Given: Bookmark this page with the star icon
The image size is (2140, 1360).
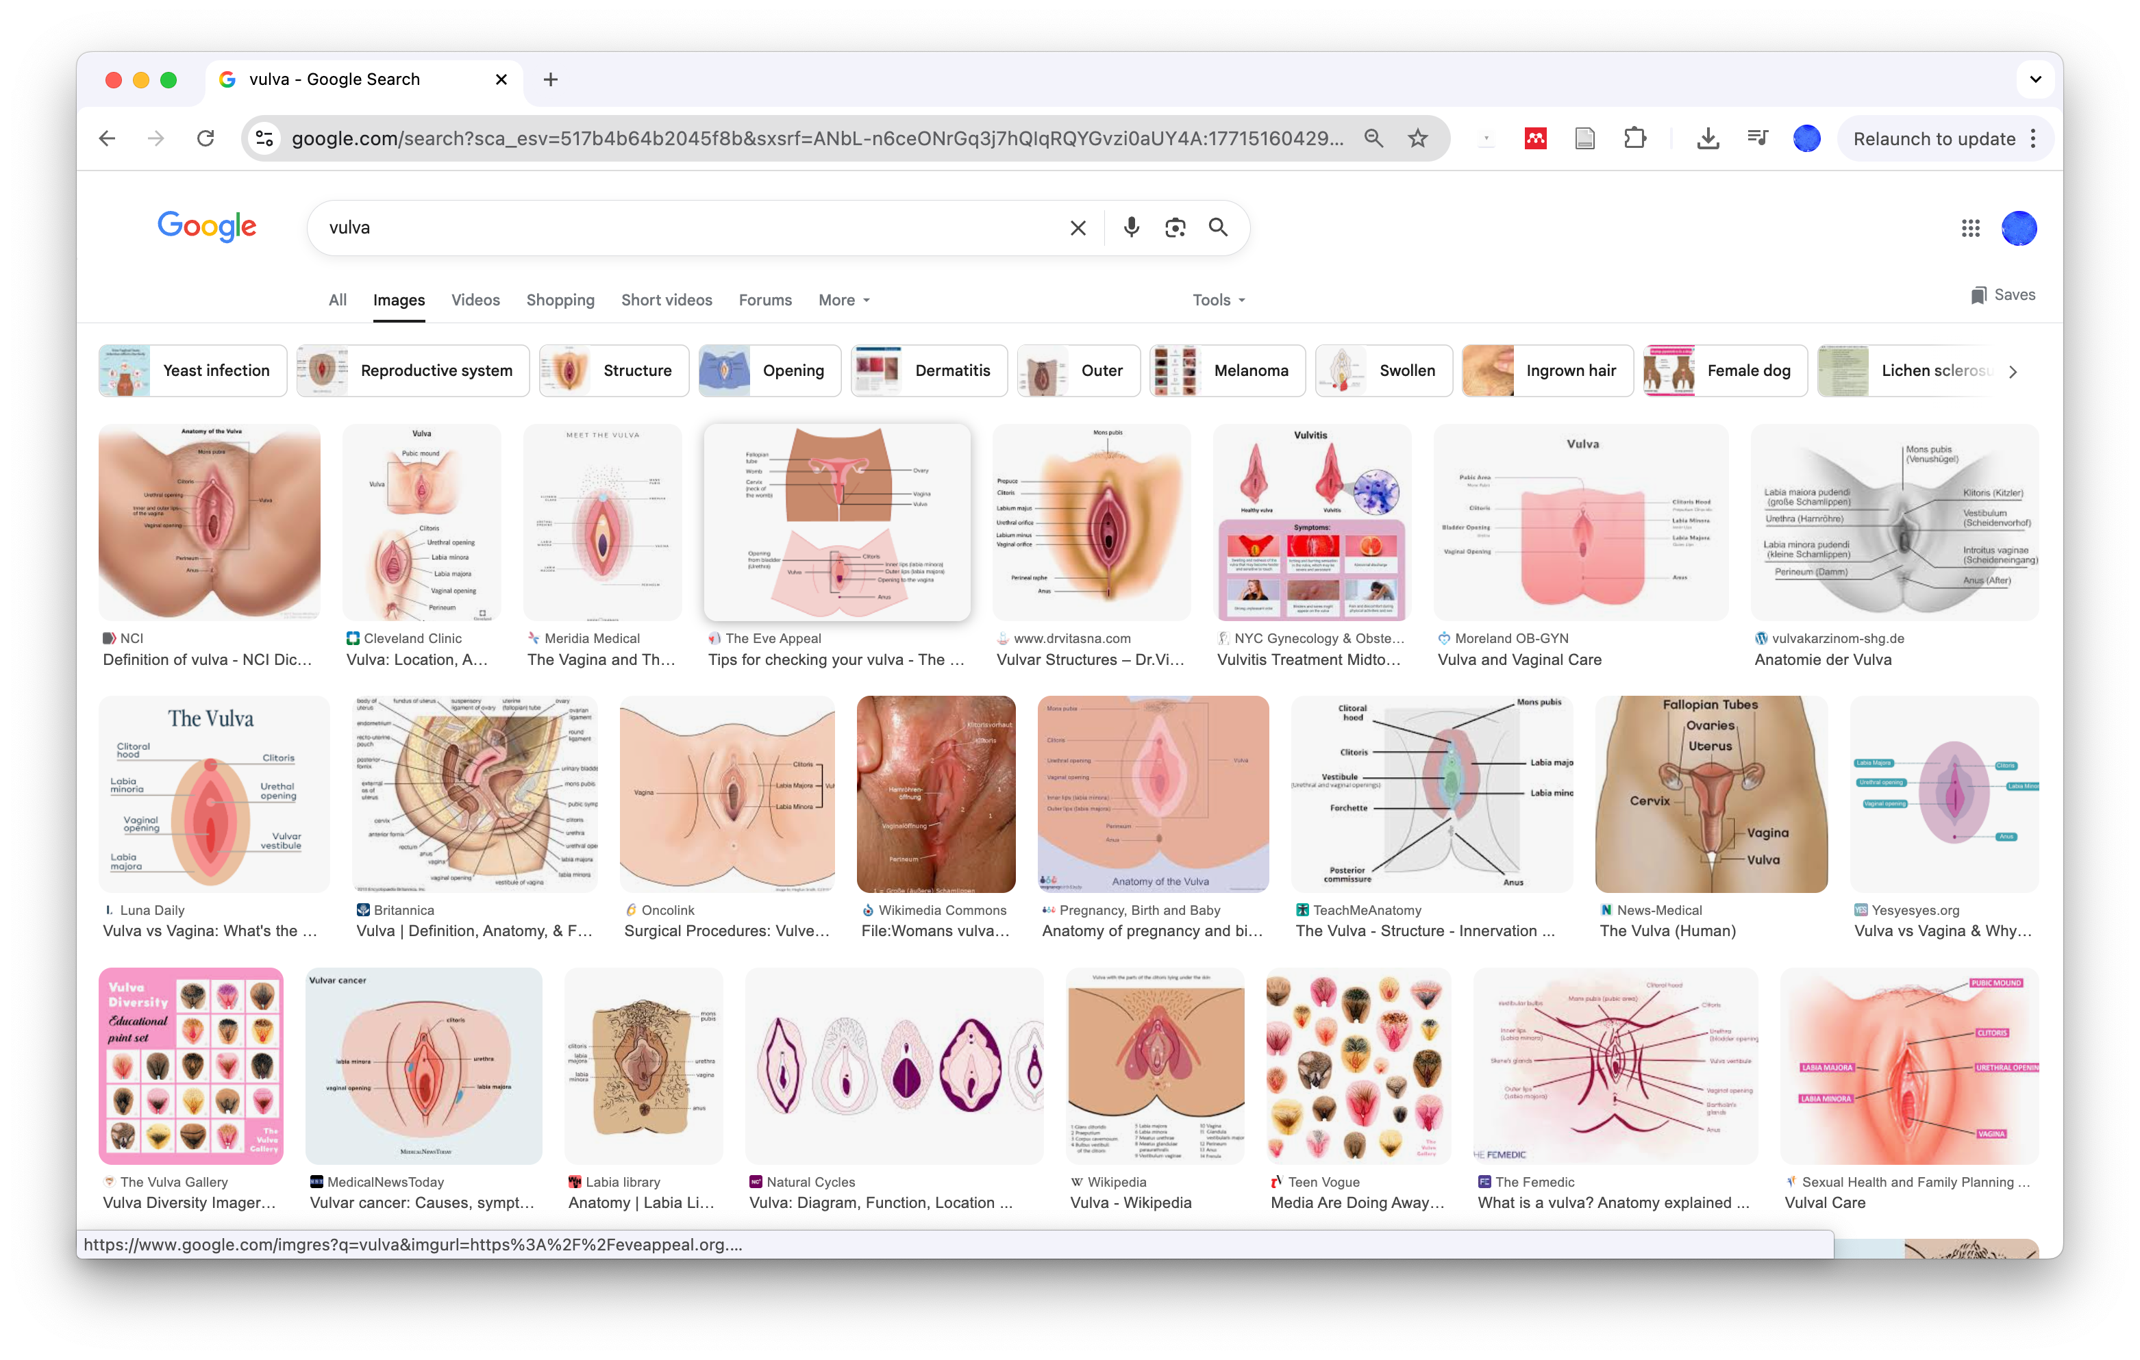Looking at the screenshot, I should point(1417,138).
